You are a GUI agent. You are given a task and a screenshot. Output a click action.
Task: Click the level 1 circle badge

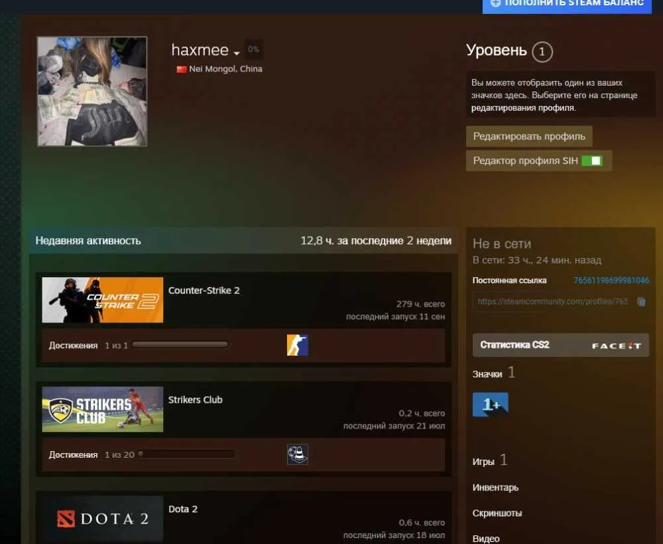(542, 52)
